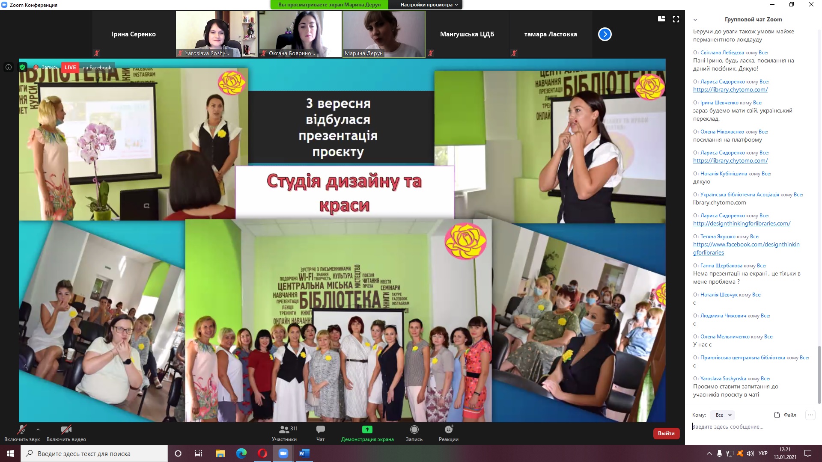Open designthinkingforlibraries.com link
Screen dimensions: 822x462
(x=742, y=224)
